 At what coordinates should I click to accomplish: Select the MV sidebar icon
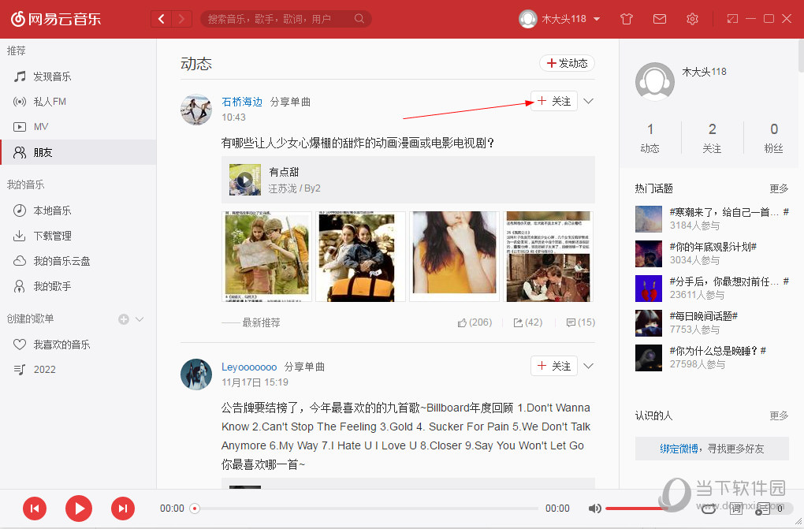18,126
